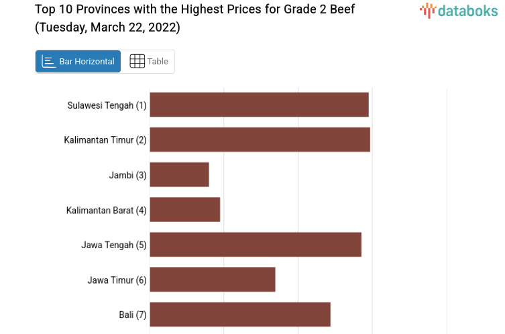Screen dimensions: 505x334
Task: Click the Bali (7) axis label
Action: pyautogui.click(x=133, y=315)
